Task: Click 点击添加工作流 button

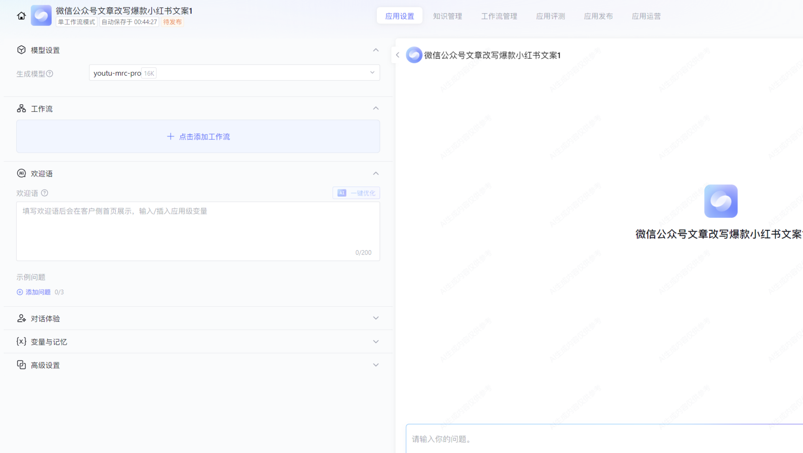Action: click(x=198, y=137)
